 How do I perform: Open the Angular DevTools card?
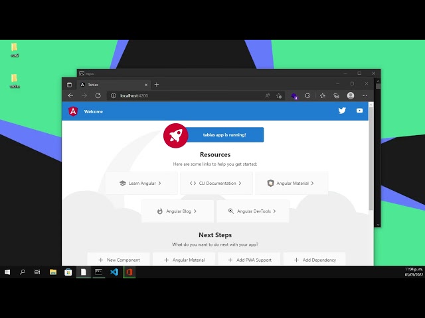[252, 211]
